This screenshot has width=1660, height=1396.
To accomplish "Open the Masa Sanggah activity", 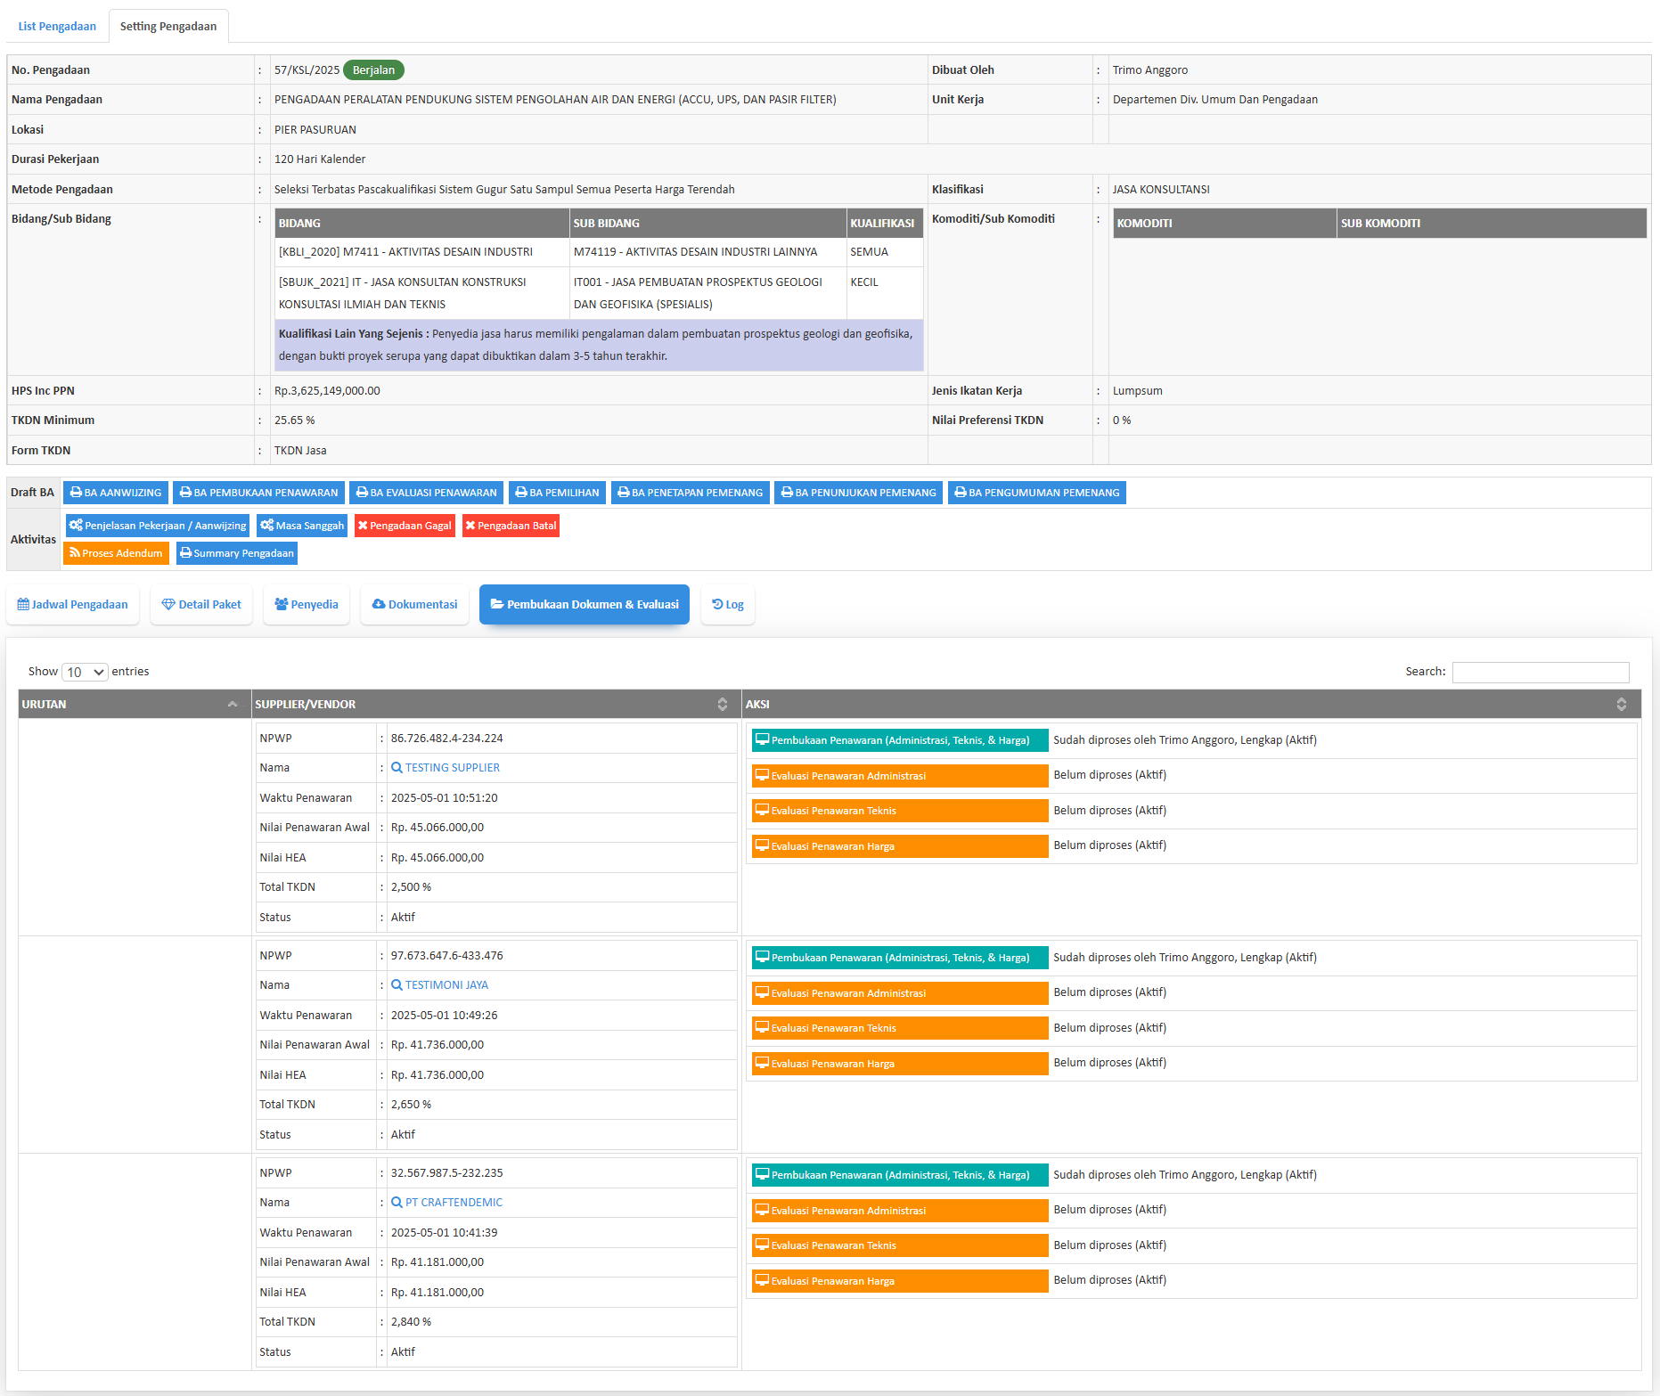I will coord(302,526).
